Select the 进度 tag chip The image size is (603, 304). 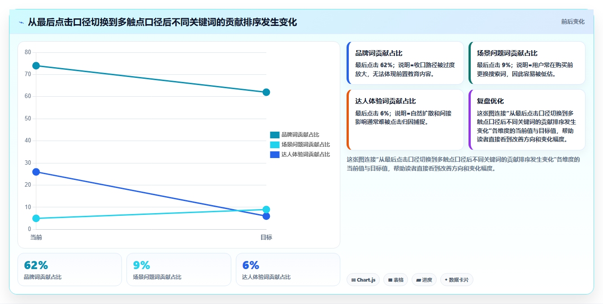click(424, 280)
